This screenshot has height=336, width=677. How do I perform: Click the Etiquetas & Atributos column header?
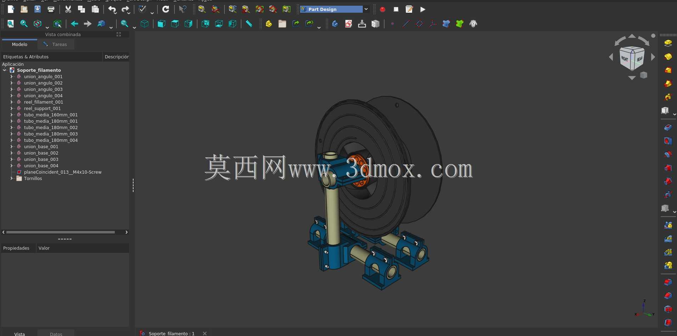coord(52,57)
